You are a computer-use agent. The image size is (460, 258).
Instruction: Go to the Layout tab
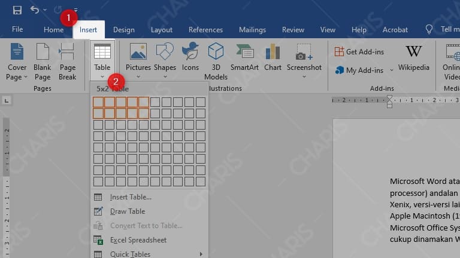pos(162,29)
